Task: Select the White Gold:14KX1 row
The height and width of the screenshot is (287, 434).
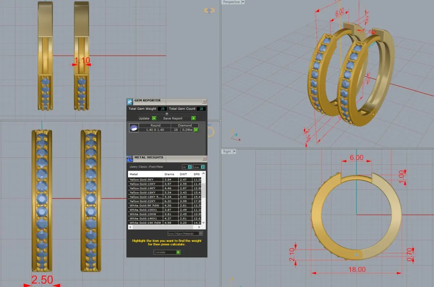Action: point(165,218)
